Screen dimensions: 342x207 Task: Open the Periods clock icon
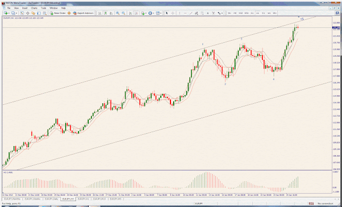coord(150,13)
